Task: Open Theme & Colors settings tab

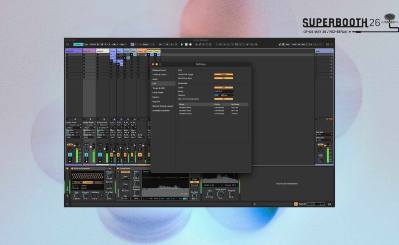Action: tap(159, 75)
